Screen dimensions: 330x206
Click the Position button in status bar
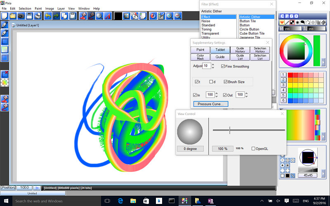pos(8,187)
